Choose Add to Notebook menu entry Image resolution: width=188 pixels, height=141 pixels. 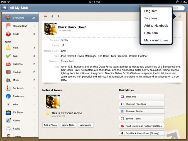coord(156,26)
